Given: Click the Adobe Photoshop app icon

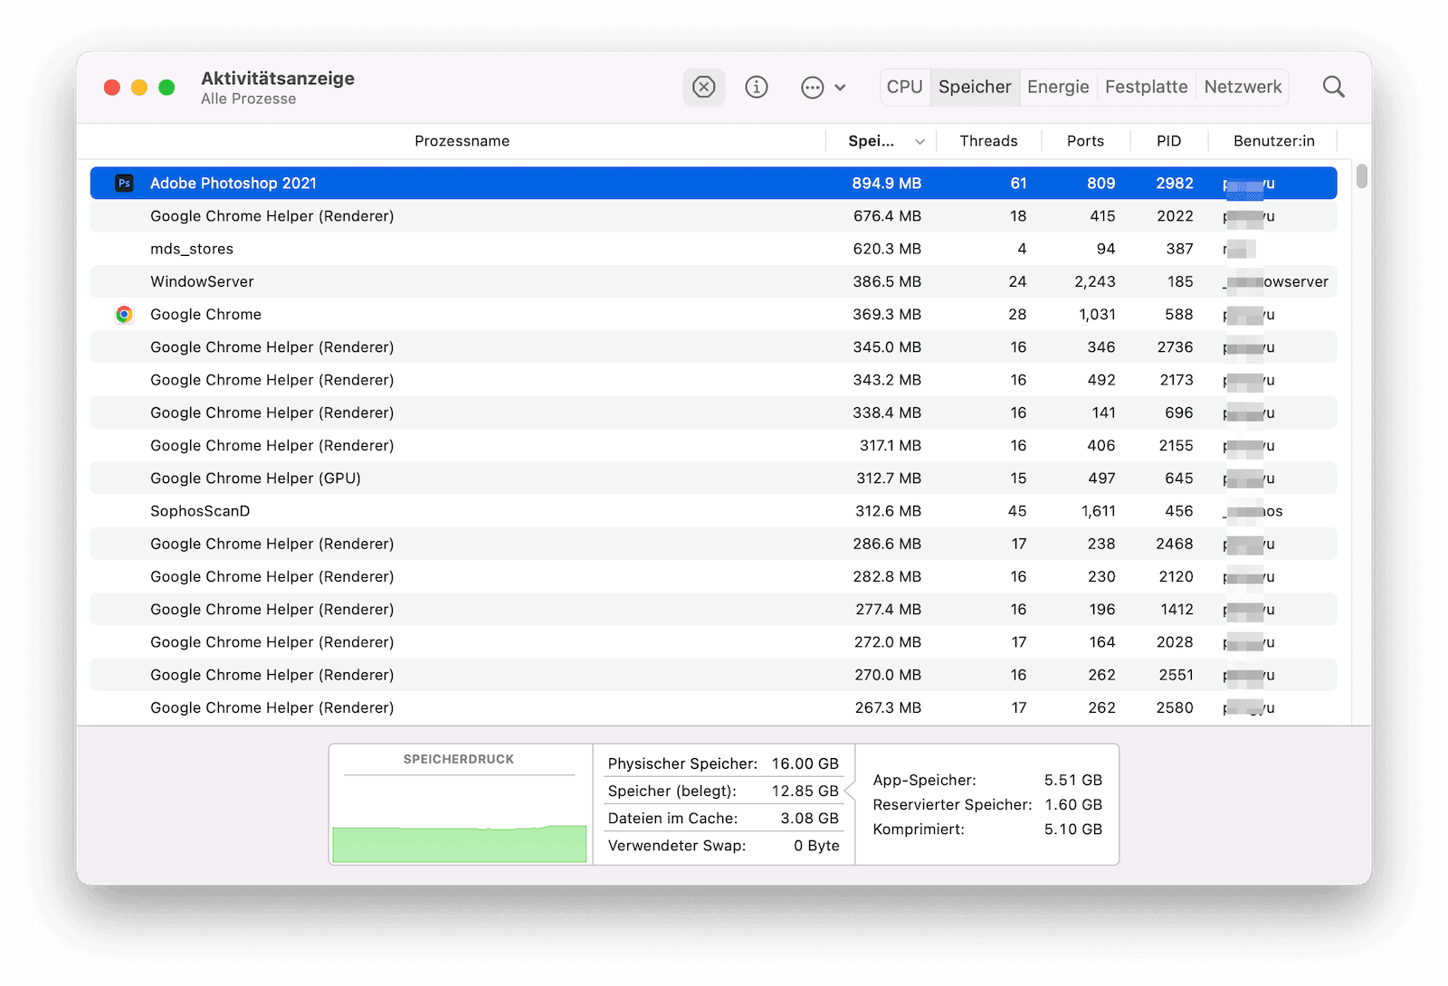Looking at the screenshot, I should click(124, 183).
